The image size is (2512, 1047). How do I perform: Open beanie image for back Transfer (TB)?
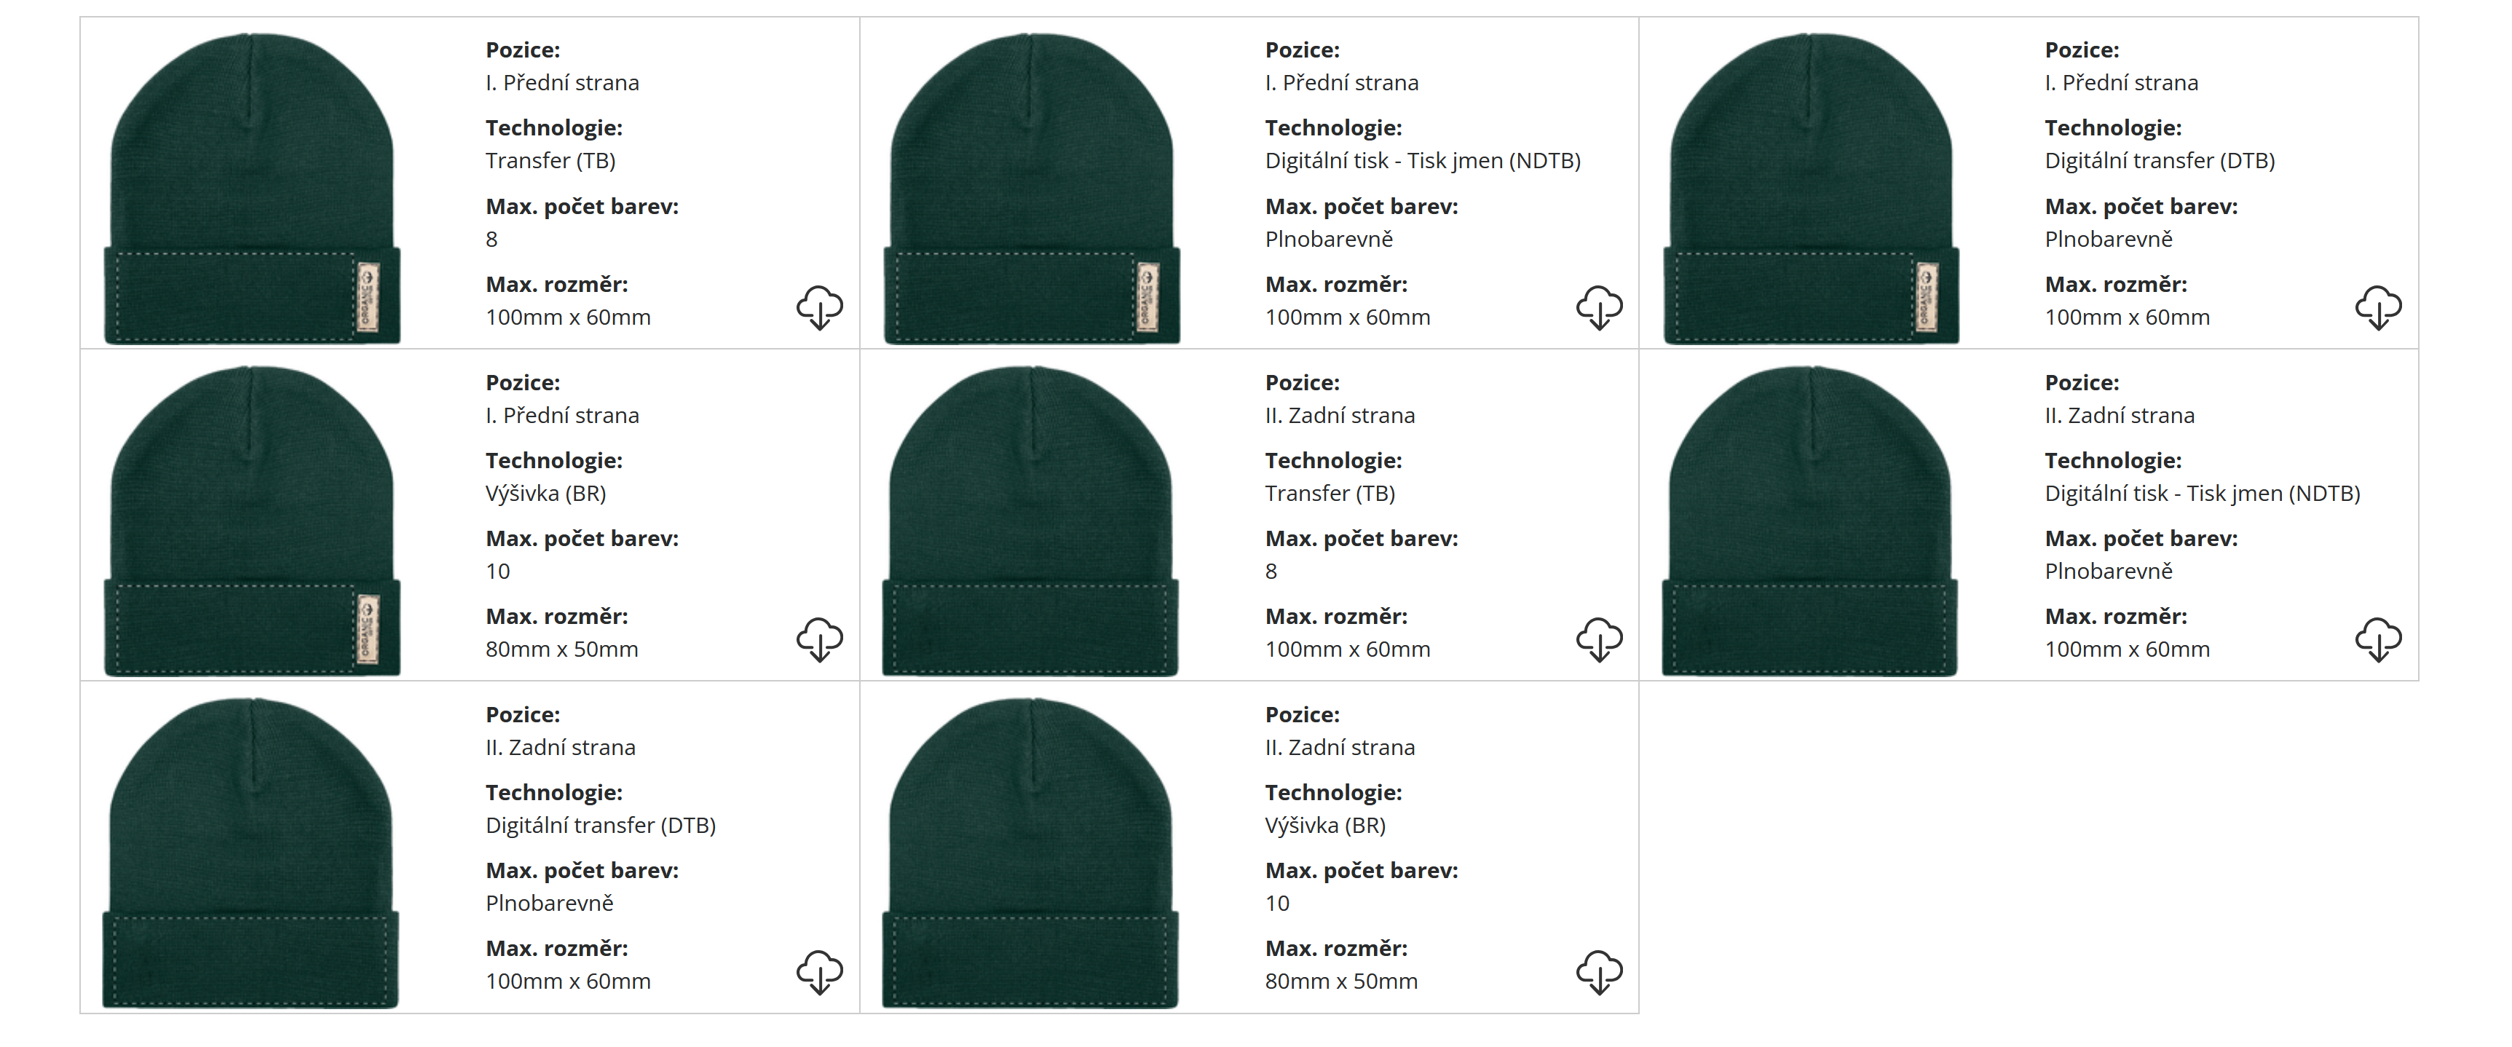tap(1031, 521)
